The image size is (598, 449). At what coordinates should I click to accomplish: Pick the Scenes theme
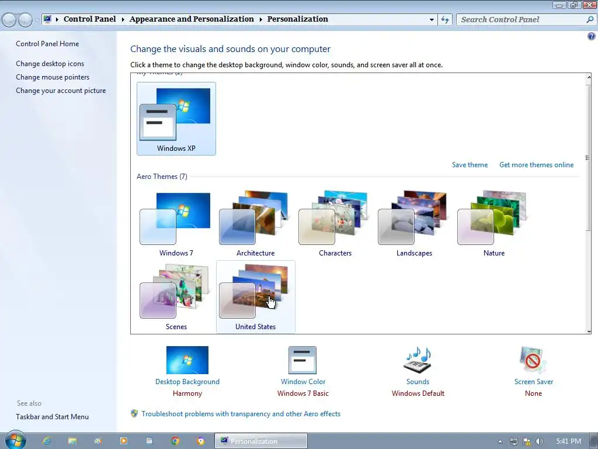(176, 297)
